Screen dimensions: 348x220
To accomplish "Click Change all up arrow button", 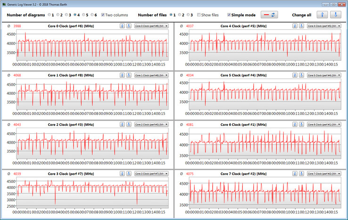I will click(x=322, y=15).
